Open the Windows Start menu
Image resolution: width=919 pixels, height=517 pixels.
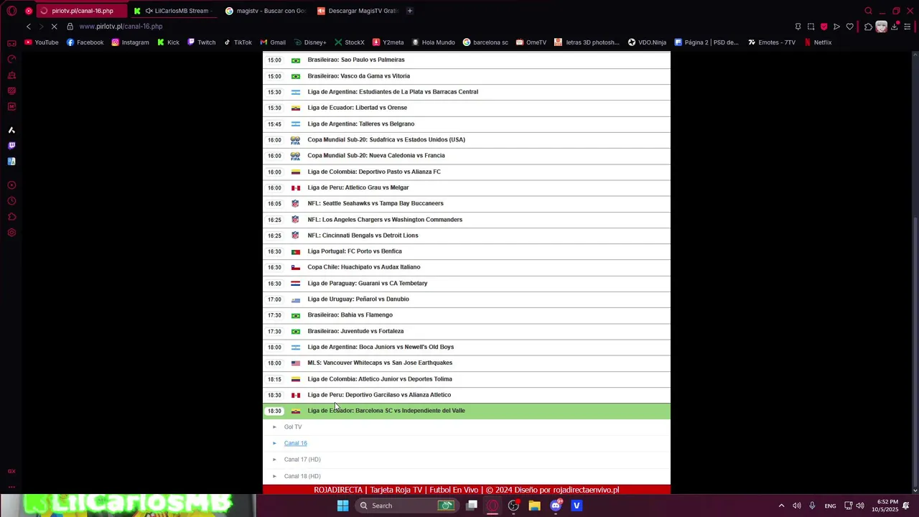click(x=342, y=506)
